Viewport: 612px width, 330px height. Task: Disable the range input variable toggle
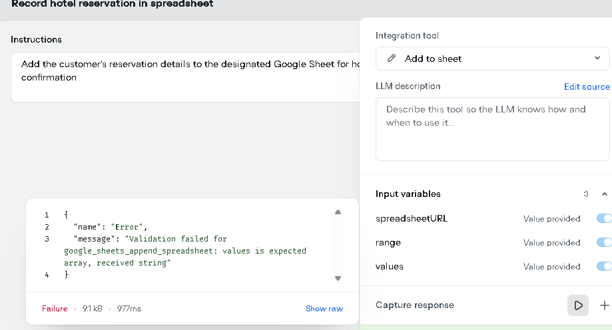pyautogui.click(x=604, y=243)
